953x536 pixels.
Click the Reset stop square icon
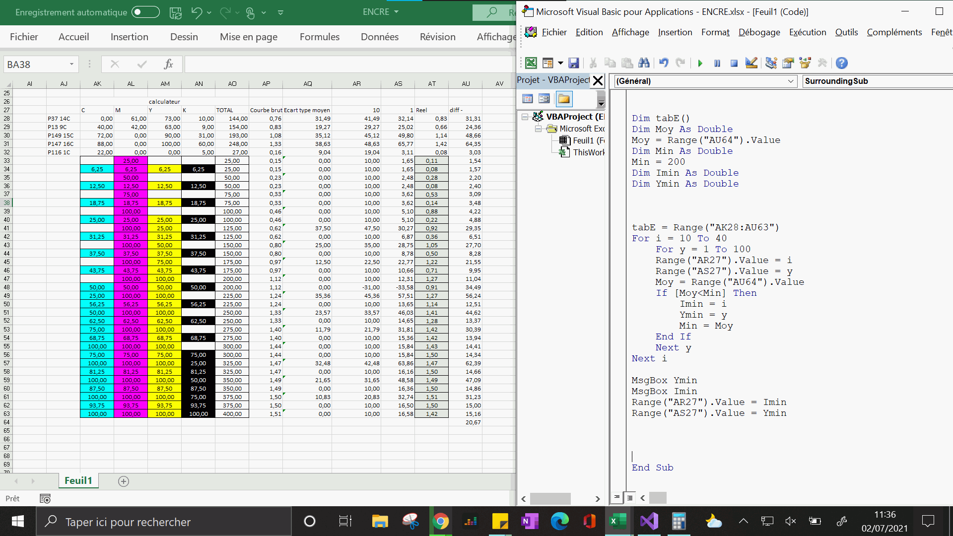click(x=734, y=63)
